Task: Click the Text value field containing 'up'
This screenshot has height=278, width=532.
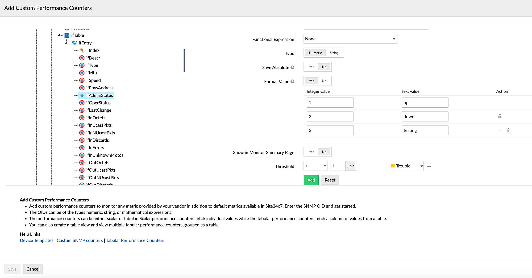Action: [x=425, y=103]
